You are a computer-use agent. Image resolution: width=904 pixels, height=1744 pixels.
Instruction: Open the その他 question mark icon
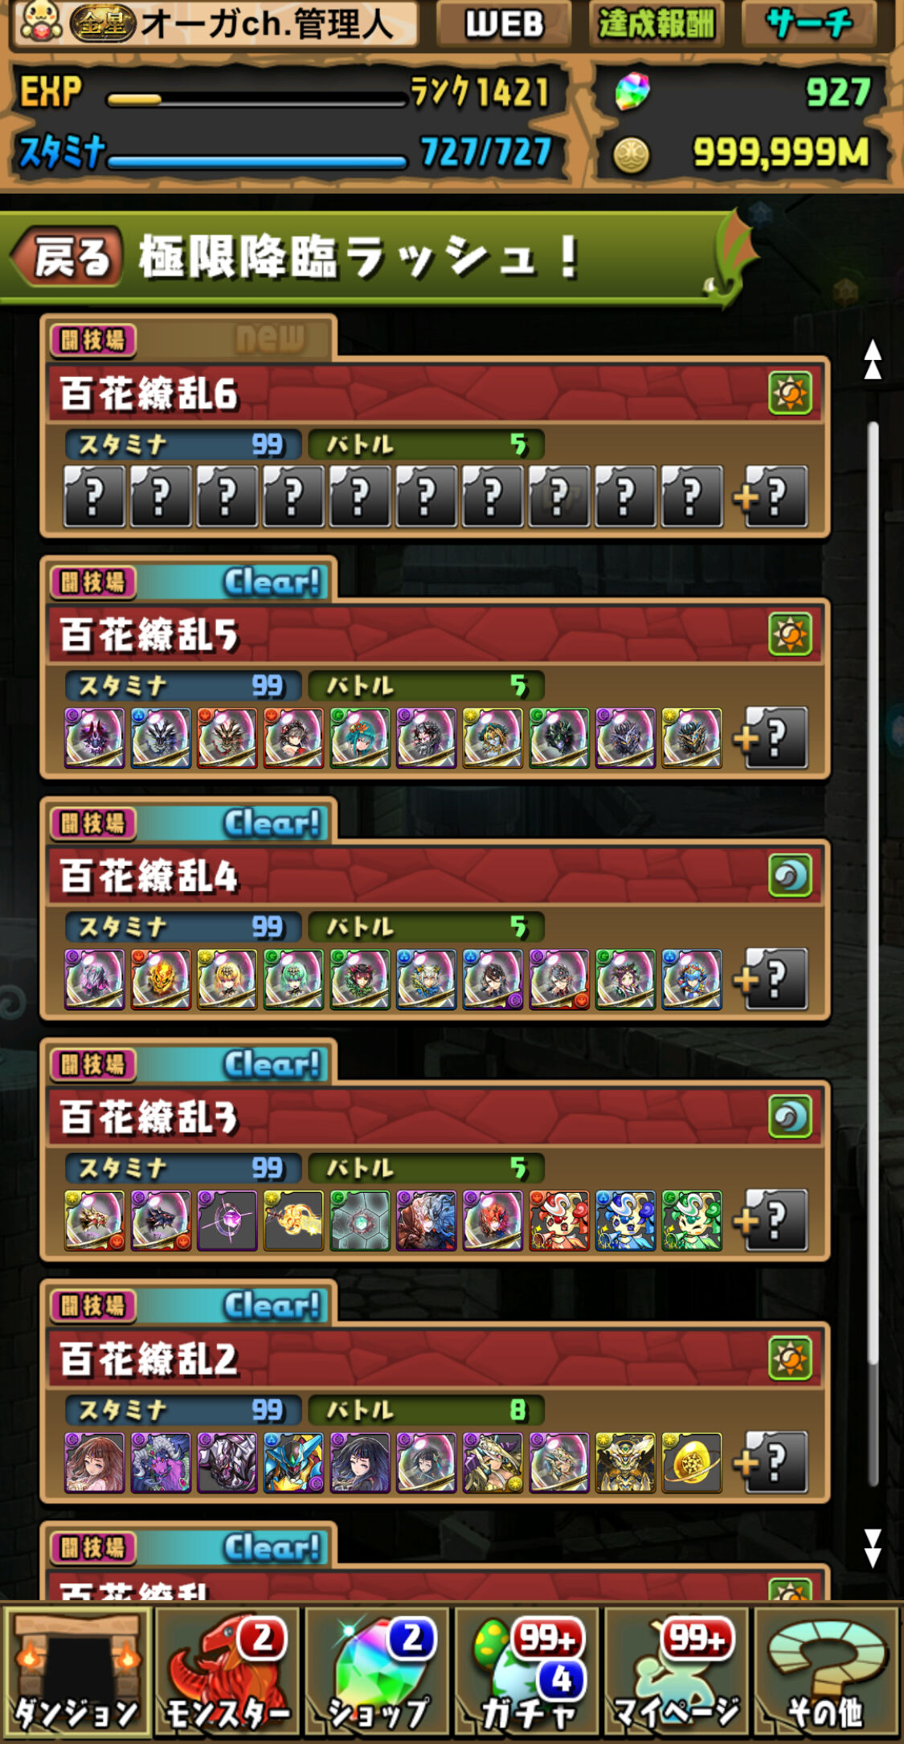point(826,1673)
